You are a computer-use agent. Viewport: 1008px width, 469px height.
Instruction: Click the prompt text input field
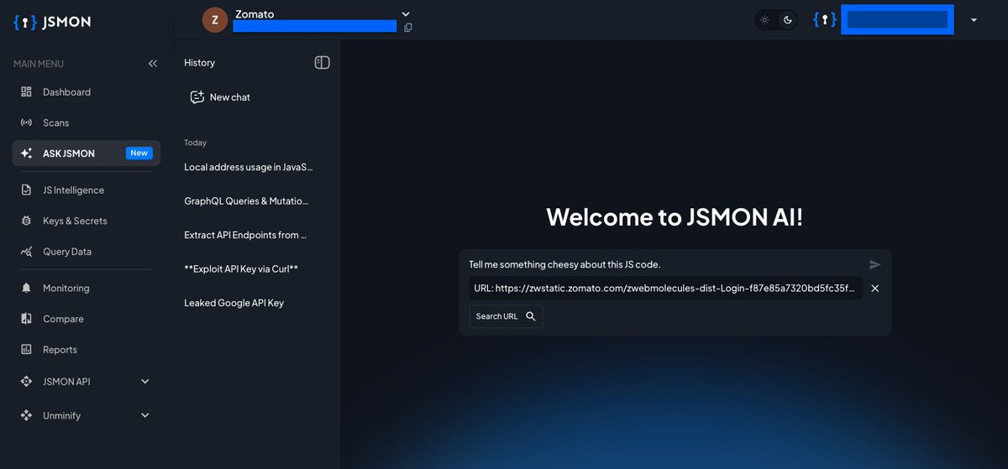click(664, 264)
